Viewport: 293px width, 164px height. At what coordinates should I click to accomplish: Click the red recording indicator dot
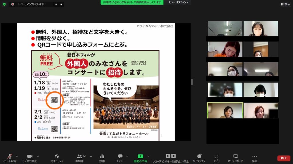click(13, 4)
